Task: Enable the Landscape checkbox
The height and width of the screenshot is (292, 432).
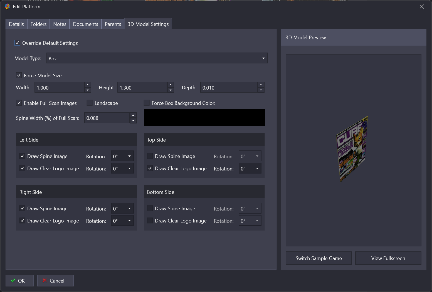Action: pyautogui.click(x=90, y=103)
